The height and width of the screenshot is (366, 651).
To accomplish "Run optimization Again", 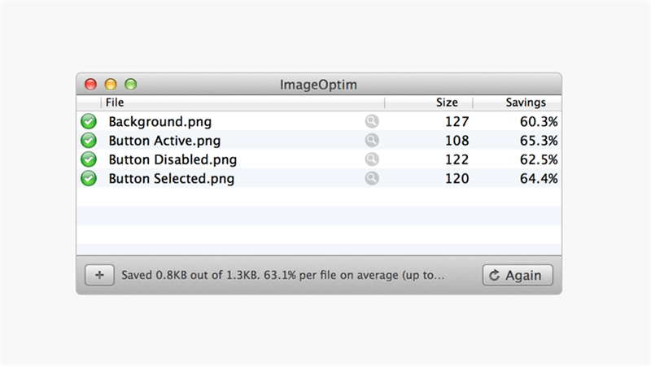I will [518, 275].
